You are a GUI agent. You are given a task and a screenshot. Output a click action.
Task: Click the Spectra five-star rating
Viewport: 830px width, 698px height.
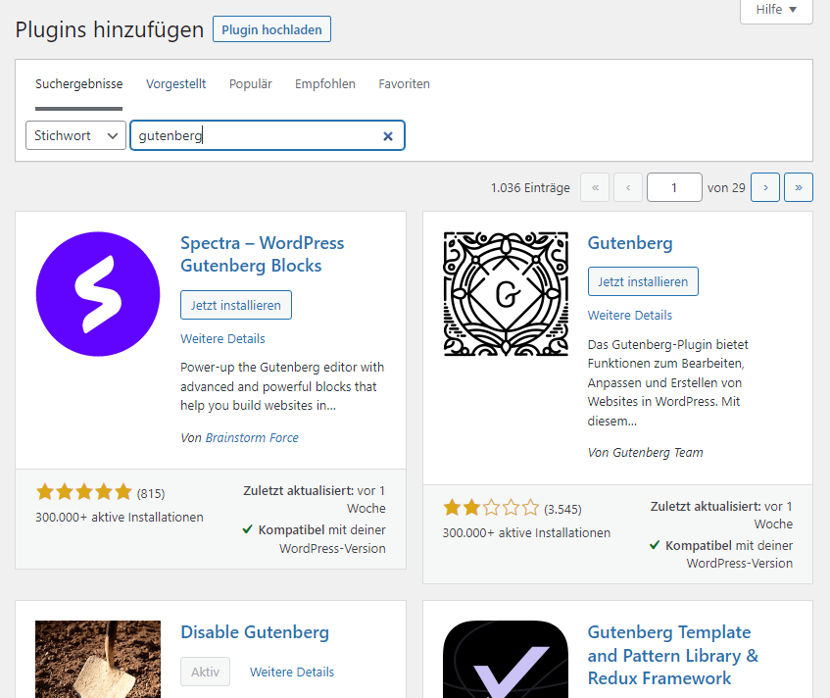coord(83,492)
